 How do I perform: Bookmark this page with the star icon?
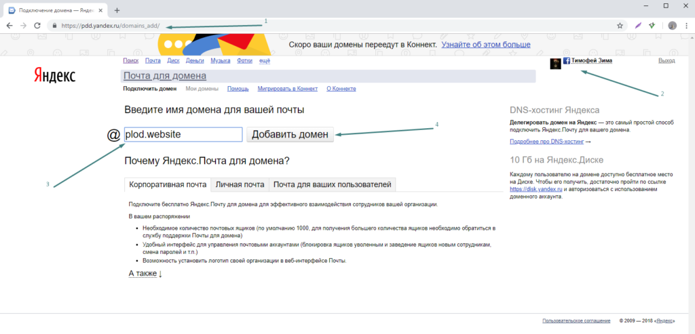[620, 26]
